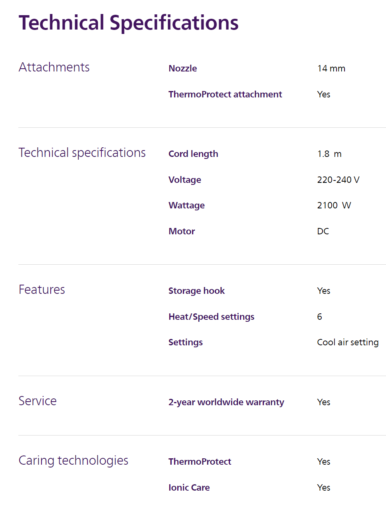
Task: Click the Service section heading
Action: (38, 401)
